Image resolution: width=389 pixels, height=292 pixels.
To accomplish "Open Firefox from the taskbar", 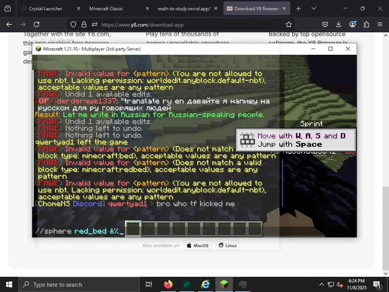I will pyautogui.click(x=168, y=284).
